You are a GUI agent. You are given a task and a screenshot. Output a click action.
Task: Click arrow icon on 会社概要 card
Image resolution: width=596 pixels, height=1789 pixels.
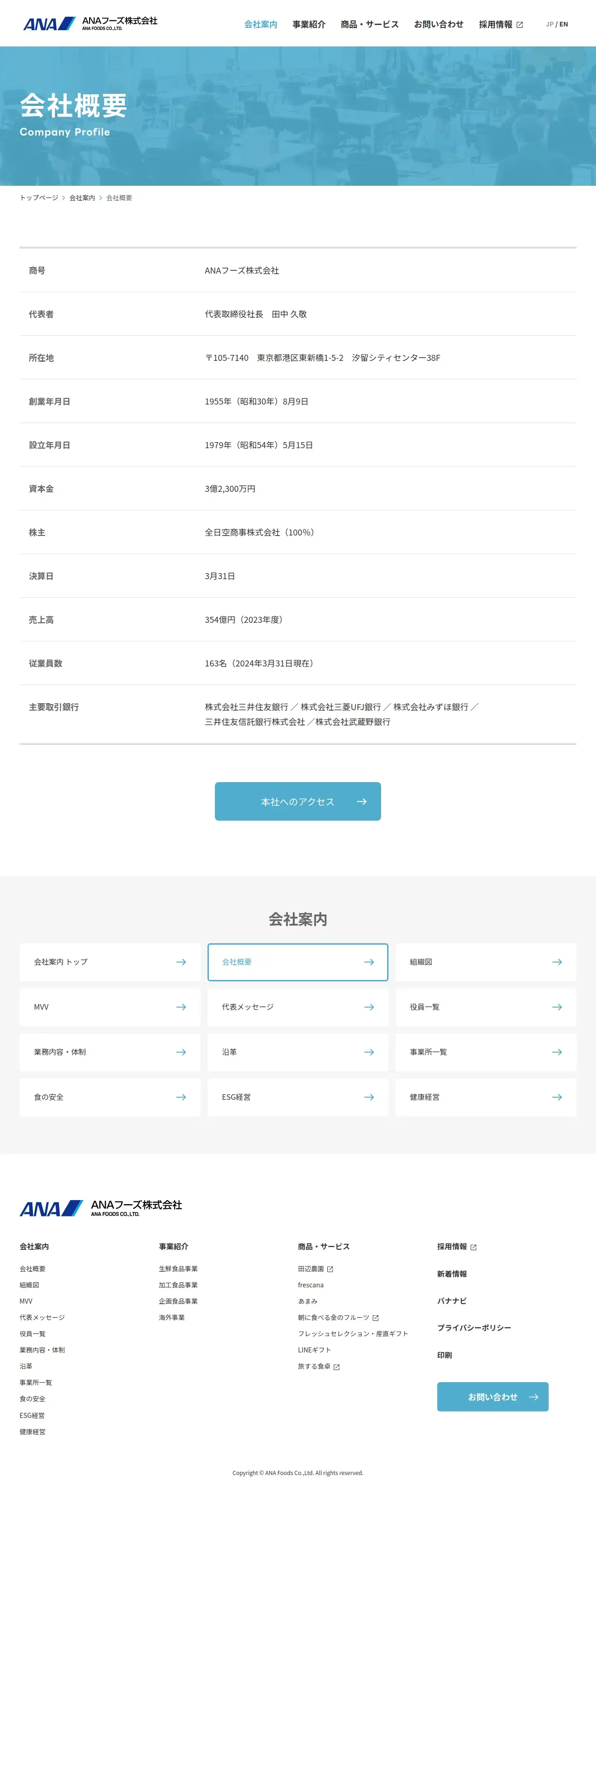click(369, 962)
